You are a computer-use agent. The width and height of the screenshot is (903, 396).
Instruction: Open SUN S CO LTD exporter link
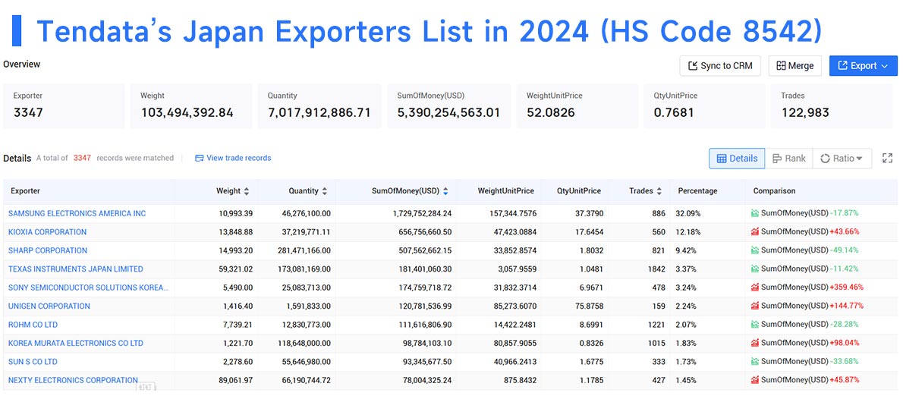pyautogui.click(x=33, y=361)
